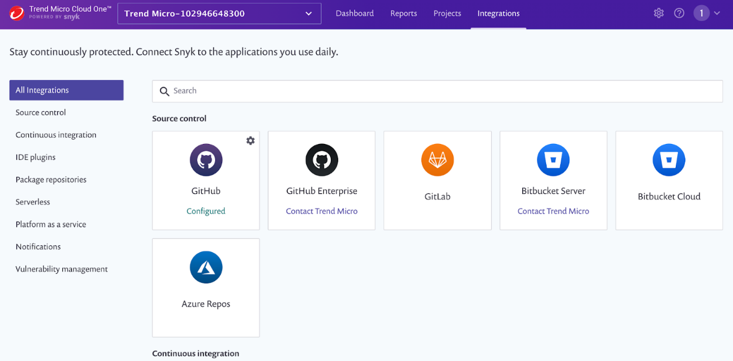Click the GitHub integration logo icon

[206, 160]
